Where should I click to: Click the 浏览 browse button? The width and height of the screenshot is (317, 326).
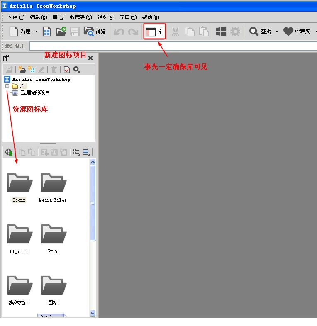(95, 32)
